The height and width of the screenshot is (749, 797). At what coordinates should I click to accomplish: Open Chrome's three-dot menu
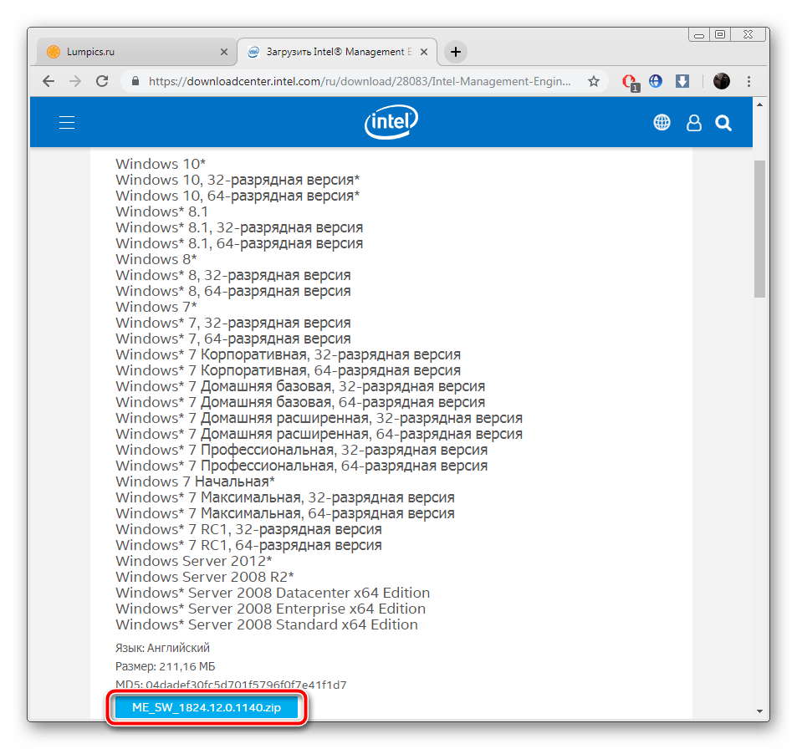tap(749, 82)
